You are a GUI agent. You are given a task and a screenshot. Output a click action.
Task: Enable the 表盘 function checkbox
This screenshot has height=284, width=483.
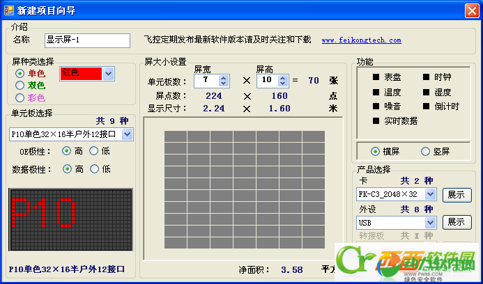[x=376, y=77]
